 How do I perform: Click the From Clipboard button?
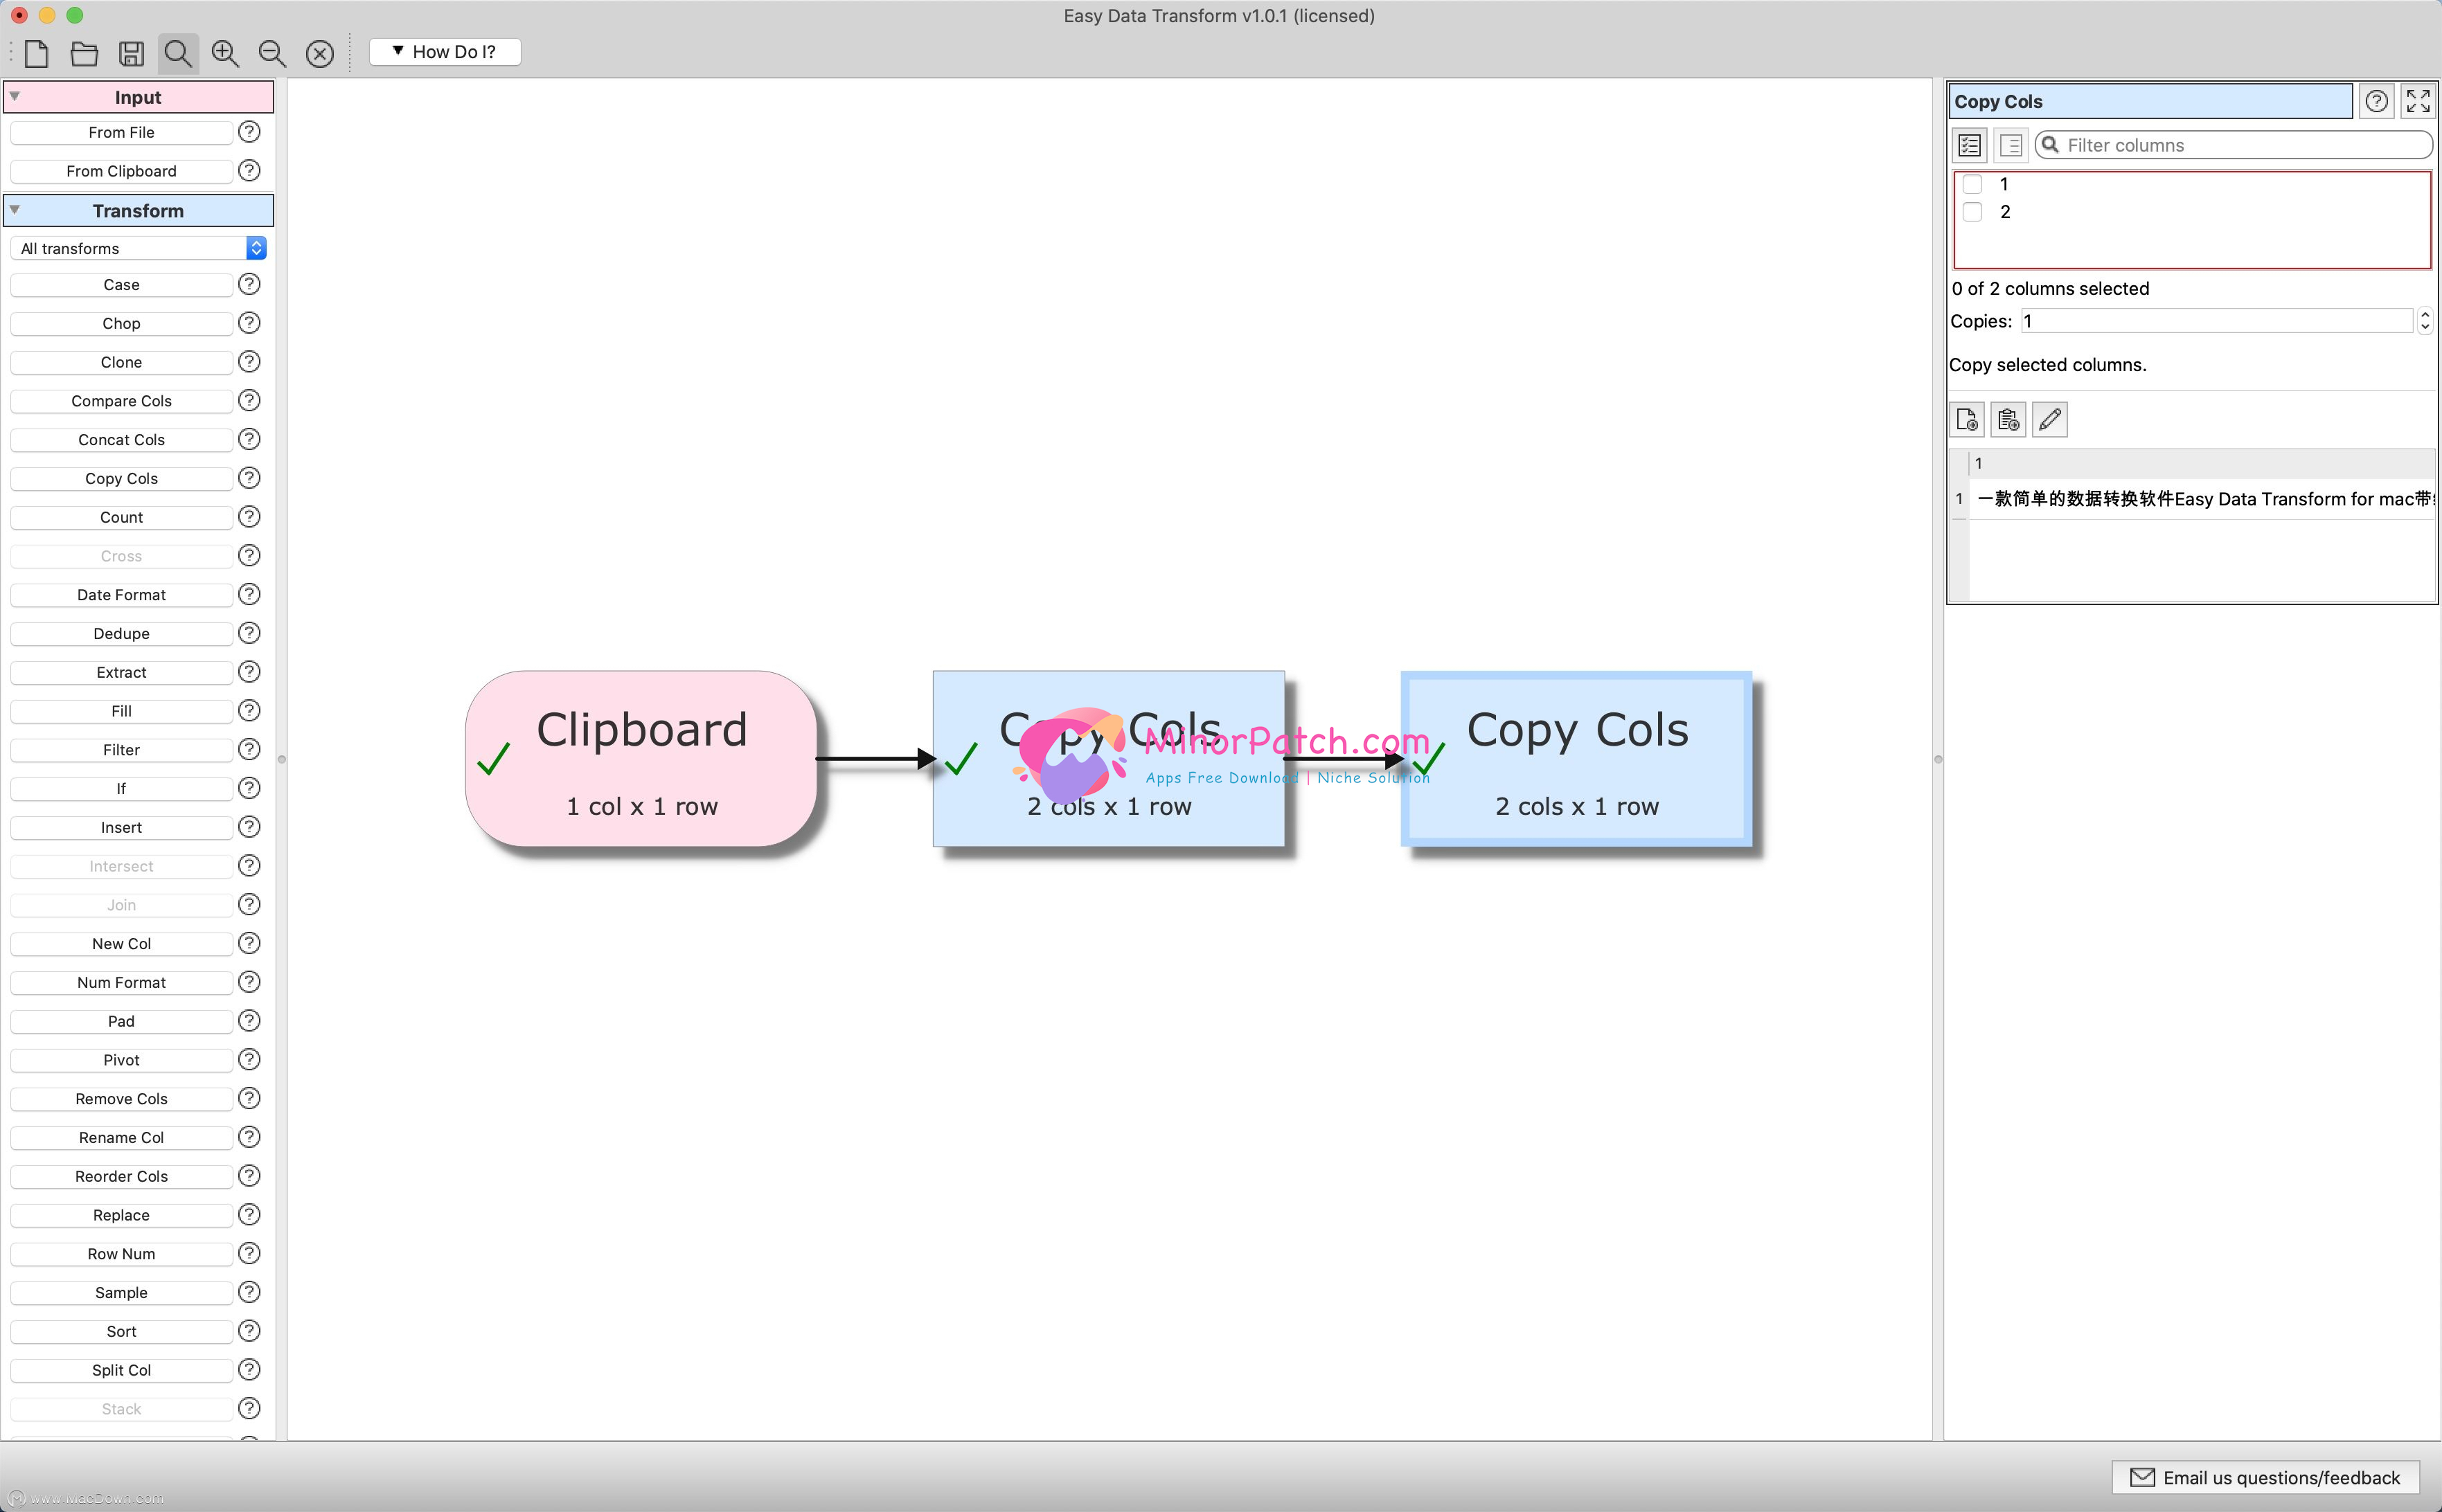(121, 171)
